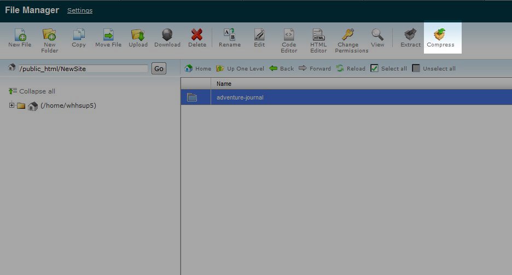Click the Unselect all checkbox
Image resolution: width=512 pixels, height=275 pixels.
click(x=416, y=68)
